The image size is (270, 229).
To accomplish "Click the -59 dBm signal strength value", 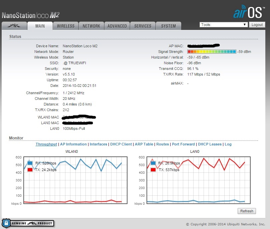I will (x=244, y=52).
